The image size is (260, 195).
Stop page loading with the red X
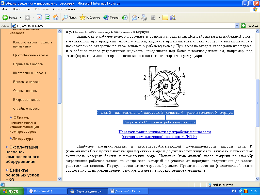[39, 18]
